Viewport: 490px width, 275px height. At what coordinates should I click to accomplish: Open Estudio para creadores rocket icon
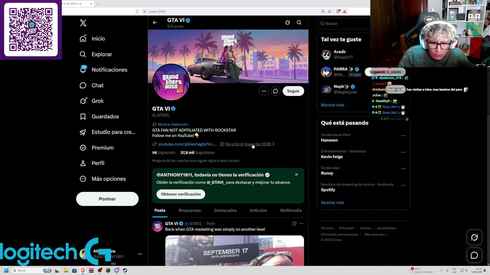tap(83, 132)
